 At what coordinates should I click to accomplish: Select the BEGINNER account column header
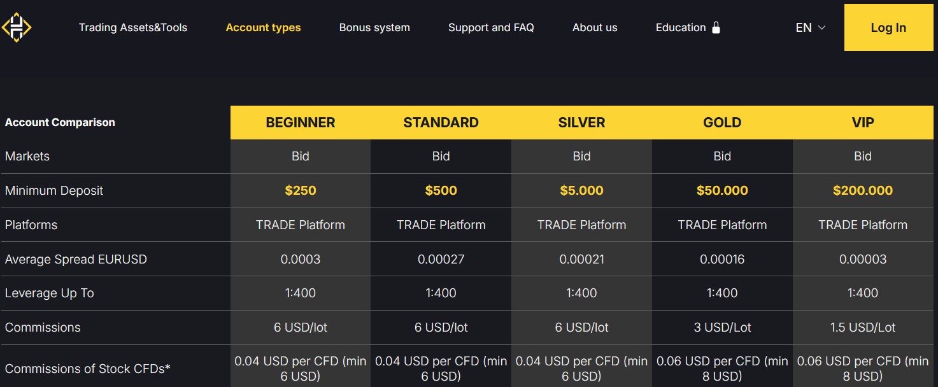(x=301, y=122)
